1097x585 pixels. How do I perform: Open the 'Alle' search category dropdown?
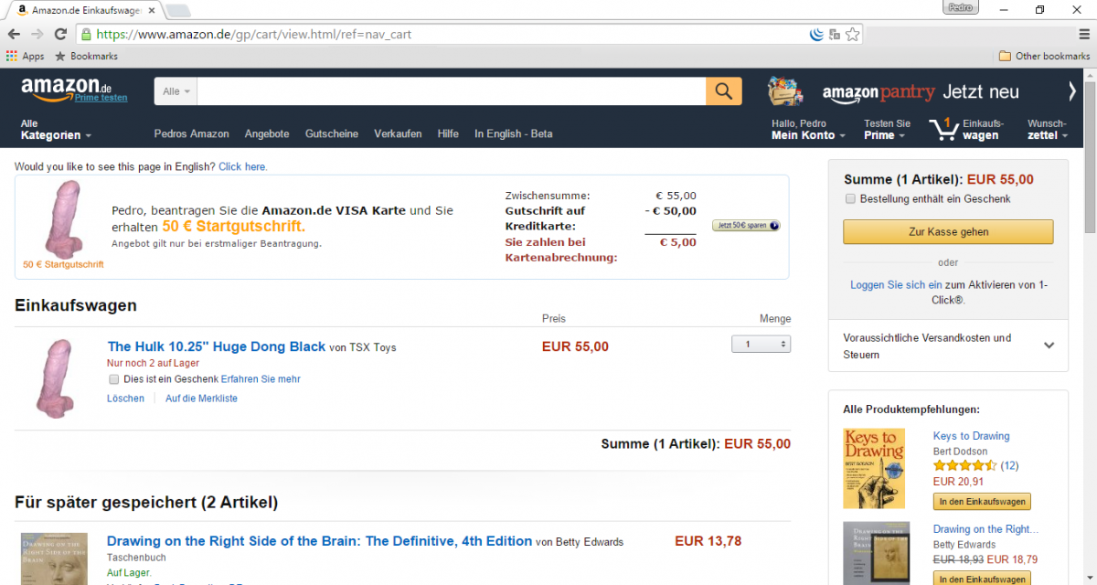(x=174, y=90)
